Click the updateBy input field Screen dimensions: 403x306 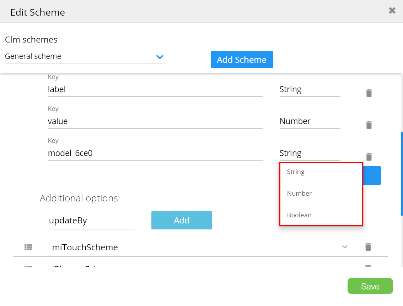[x=92, y=221]
